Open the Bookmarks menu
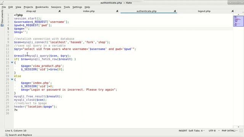This screenshot has width=244, height=137. pos(42,7)
